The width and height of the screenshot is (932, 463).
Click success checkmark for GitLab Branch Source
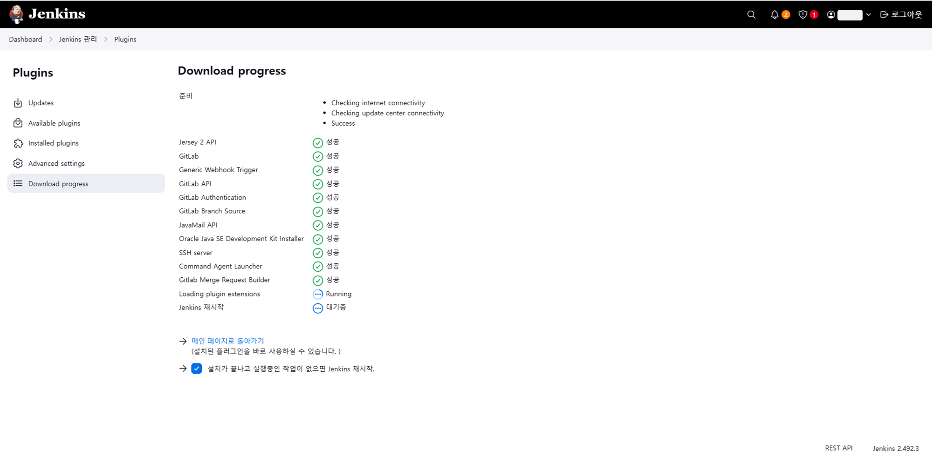tap(318, 212)
